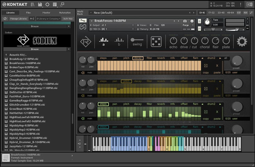Viewport: 255px width, 167px height.
Task: Open Sodium library Browse dropdown arrow
Action: (69, 49)
